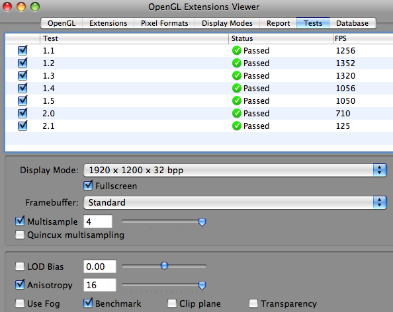Sort by the Status column header
Screen dimensions: 393x312
pos(281,38)
